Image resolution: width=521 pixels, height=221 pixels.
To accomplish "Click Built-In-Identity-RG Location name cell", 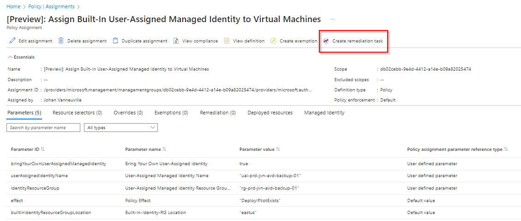I will (156, 212).
